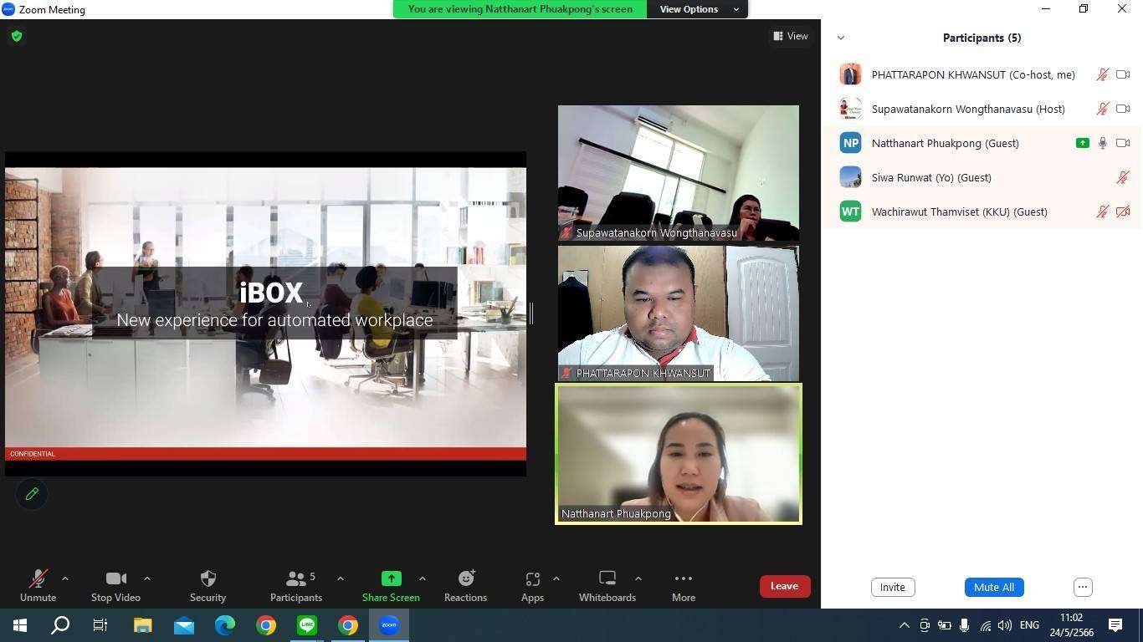Toggle muted mic for Supawatanakorn Wongthanavasu row
This screenshot has height=642, width=1143.
click(x=1103, y=109)
